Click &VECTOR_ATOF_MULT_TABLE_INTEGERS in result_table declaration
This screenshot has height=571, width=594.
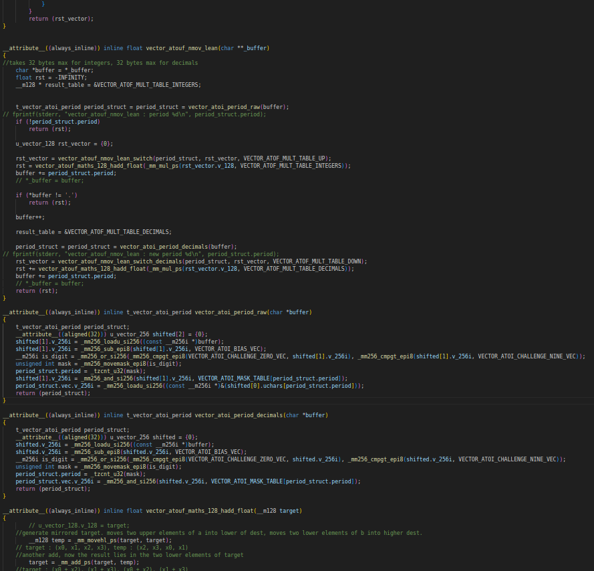point(148,85)
